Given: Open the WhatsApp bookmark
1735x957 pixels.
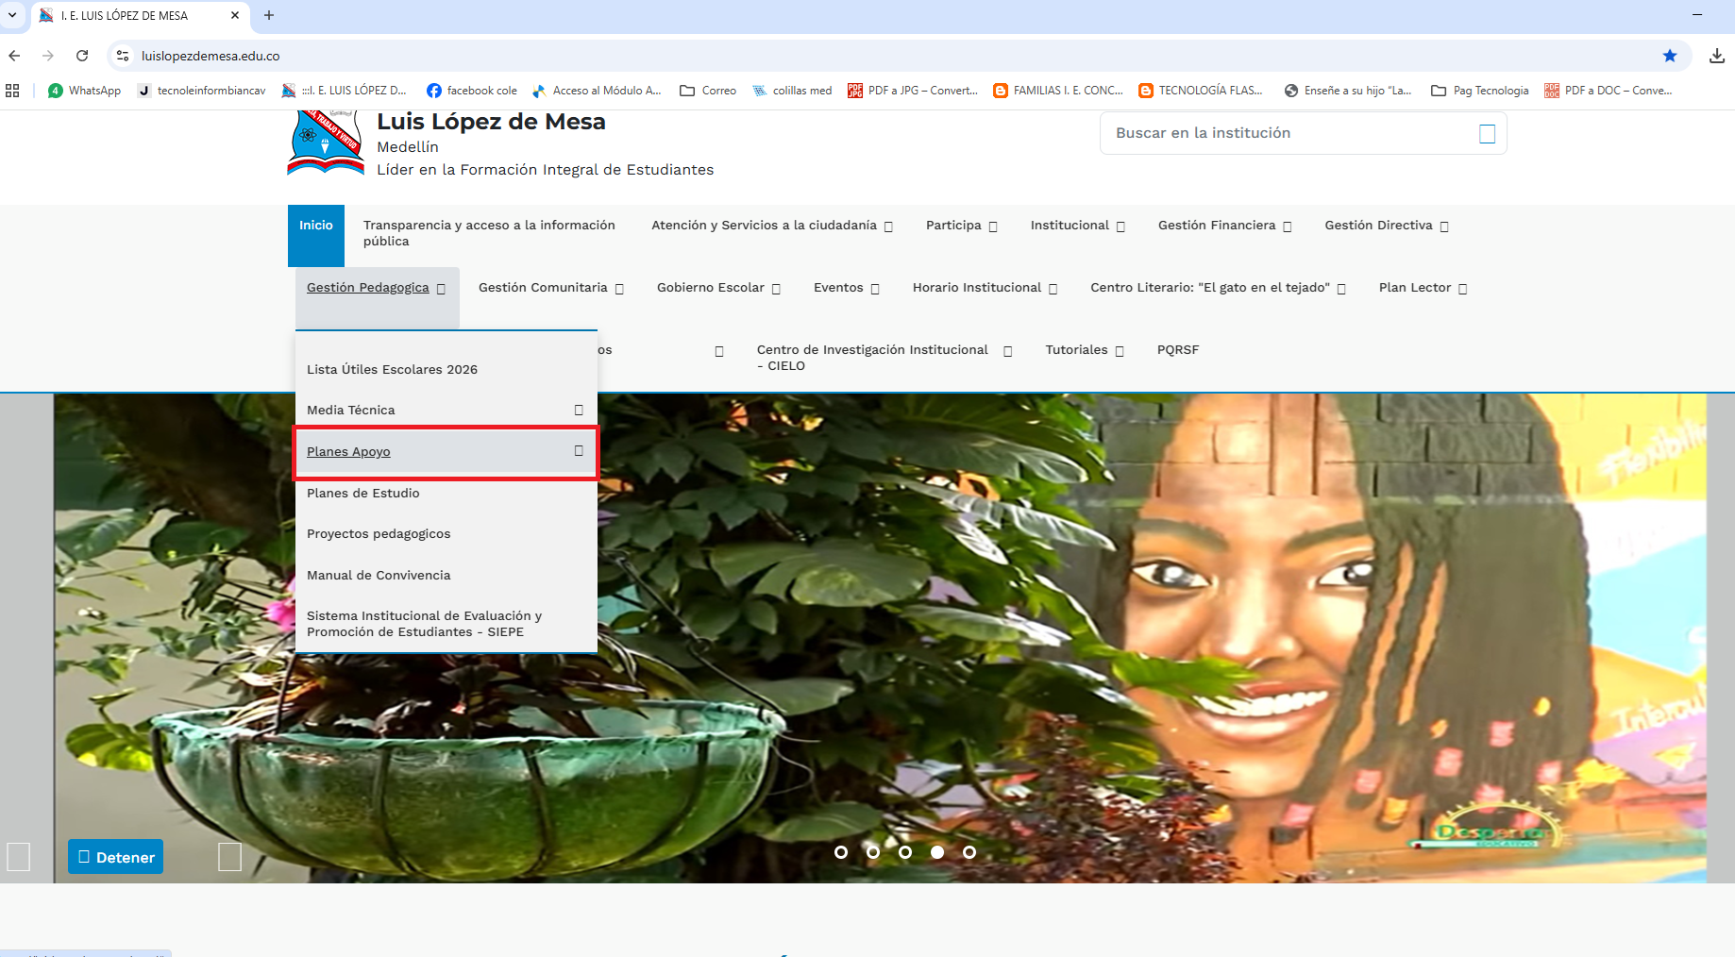Looking at the screenshot, I should click(x=84, y=91).
